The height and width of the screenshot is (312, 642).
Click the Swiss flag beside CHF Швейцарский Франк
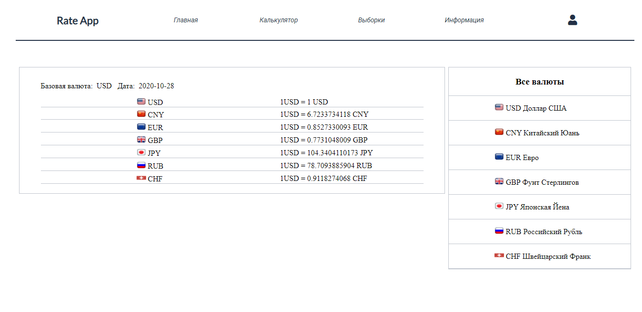[499, 256]
